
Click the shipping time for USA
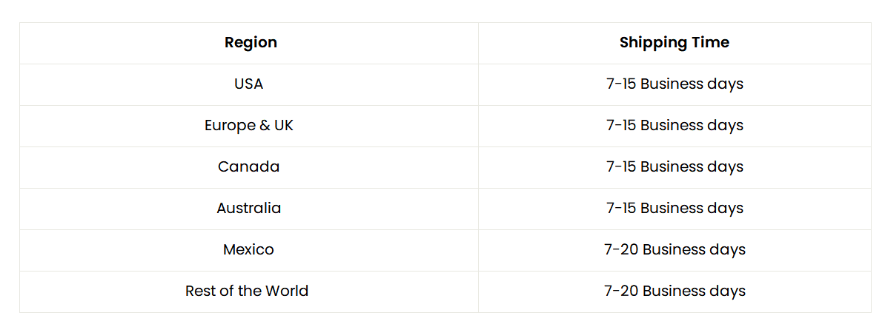(x=674, y=84)
